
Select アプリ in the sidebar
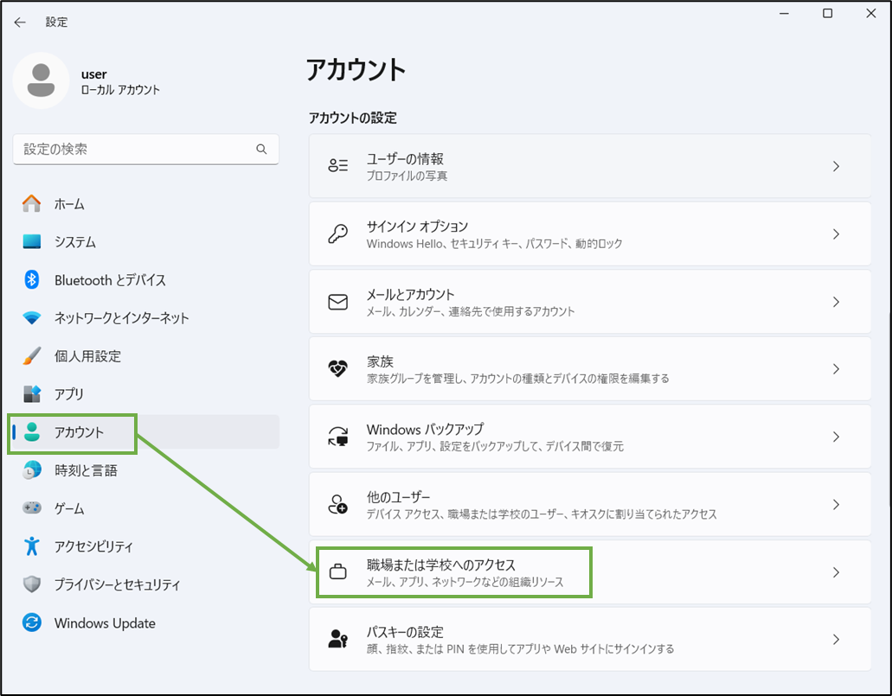click(x=145, y=393)
